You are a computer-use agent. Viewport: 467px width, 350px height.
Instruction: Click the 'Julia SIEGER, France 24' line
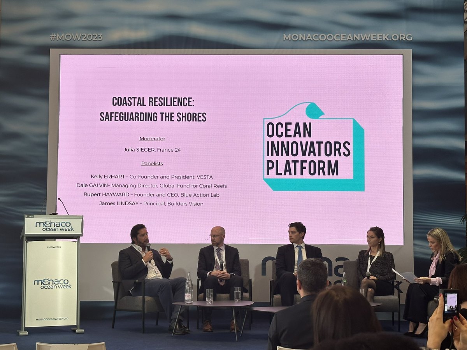tap(152, 150)
